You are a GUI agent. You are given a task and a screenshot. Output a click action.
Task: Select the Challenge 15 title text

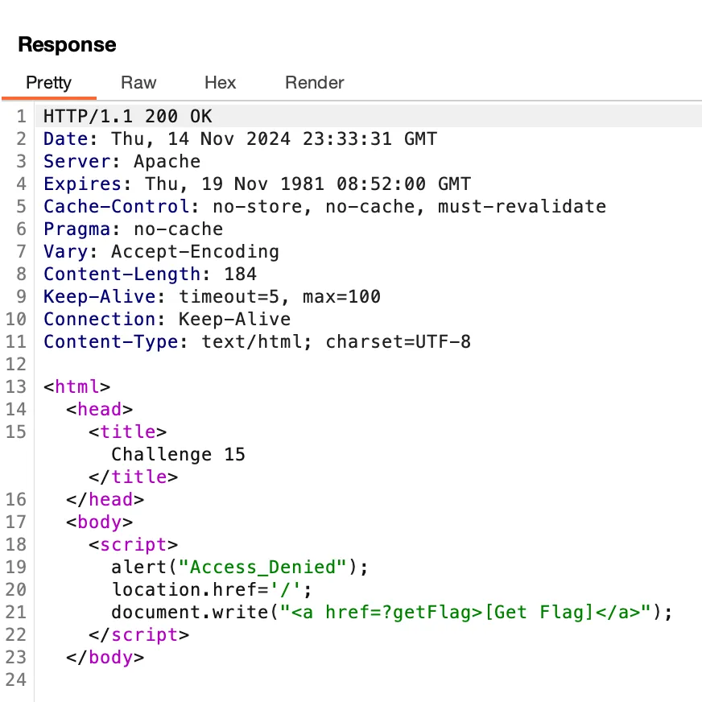point(178,454)
